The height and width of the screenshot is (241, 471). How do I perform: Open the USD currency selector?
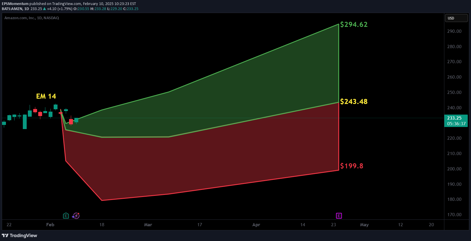point(456,18)
